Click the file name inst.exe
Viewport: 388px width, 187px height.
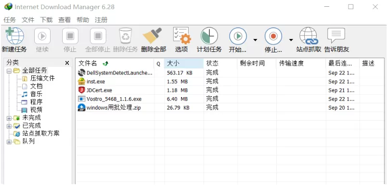click(96, 82)
